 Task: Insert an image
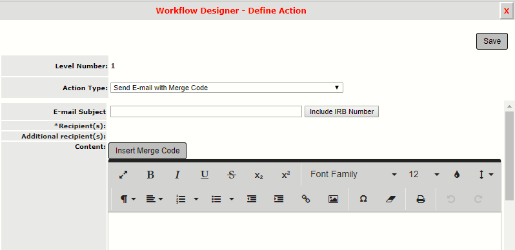[333, 199]
